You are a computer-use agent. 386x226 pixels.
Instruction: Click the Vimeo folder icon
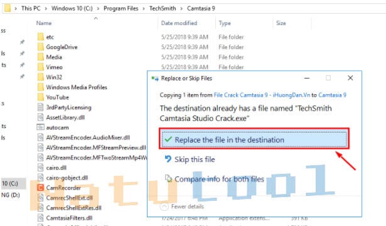point(41,67)
